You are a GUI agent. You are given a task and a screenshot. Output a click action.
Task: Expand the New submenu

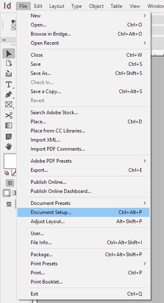click(83, 16)
